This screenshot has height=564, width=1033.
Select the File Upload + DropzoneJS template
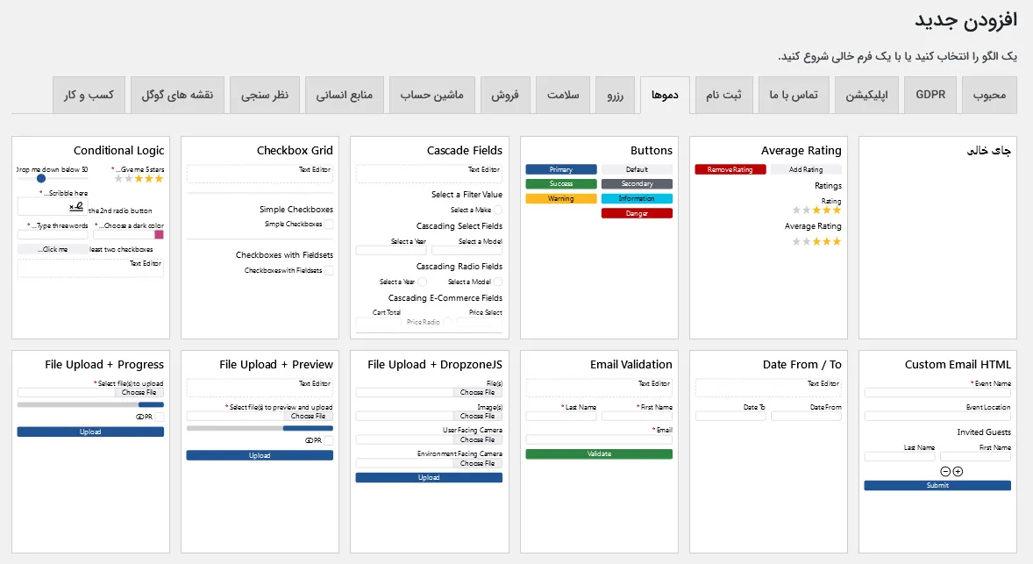tap(430, 452)
